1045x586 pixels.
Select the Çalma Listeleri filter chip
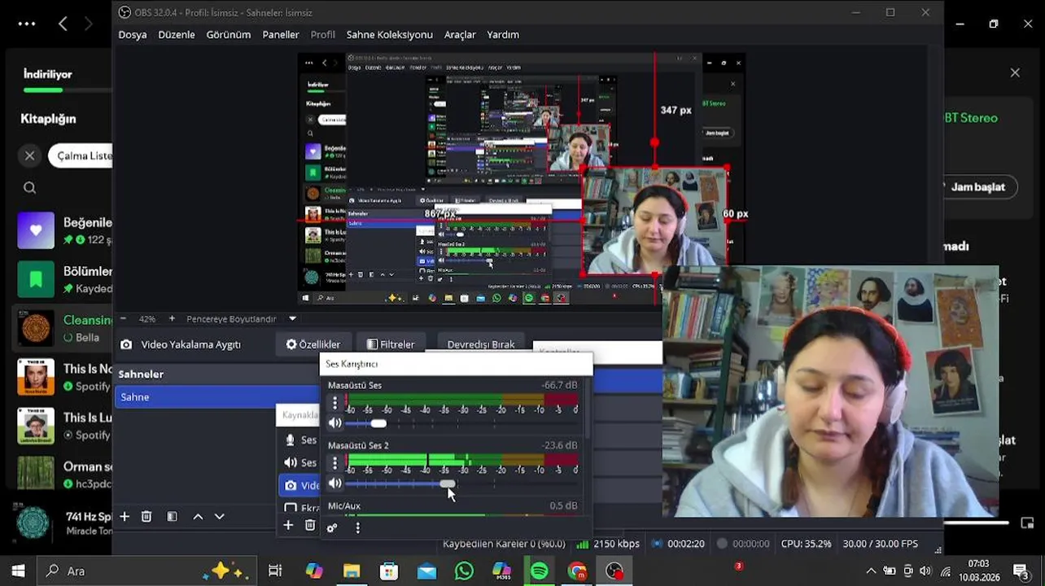coord(81,155)
